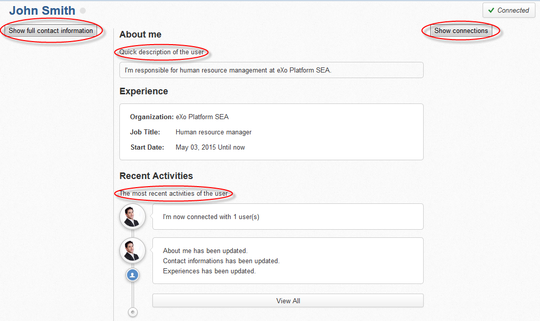Viewport: 540px width, 321px height.
Task: Click the grey timeline end circle
Action: [133, 312]
